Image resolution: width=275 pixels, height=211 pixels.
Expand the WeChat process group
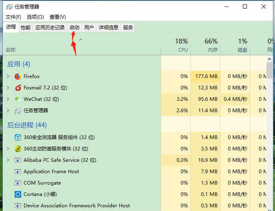click(x=8, y=99)
